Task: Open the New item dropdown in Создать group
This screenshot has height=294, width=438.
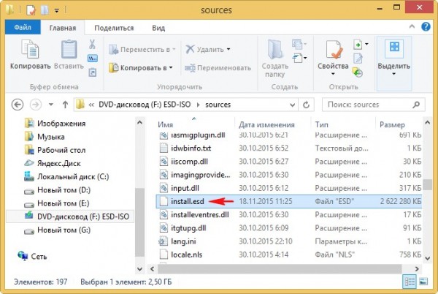Action: [299, 44]
